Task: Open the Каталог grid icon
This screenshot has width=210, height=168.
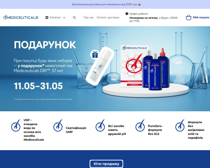Action: click(x=47, y=17)
